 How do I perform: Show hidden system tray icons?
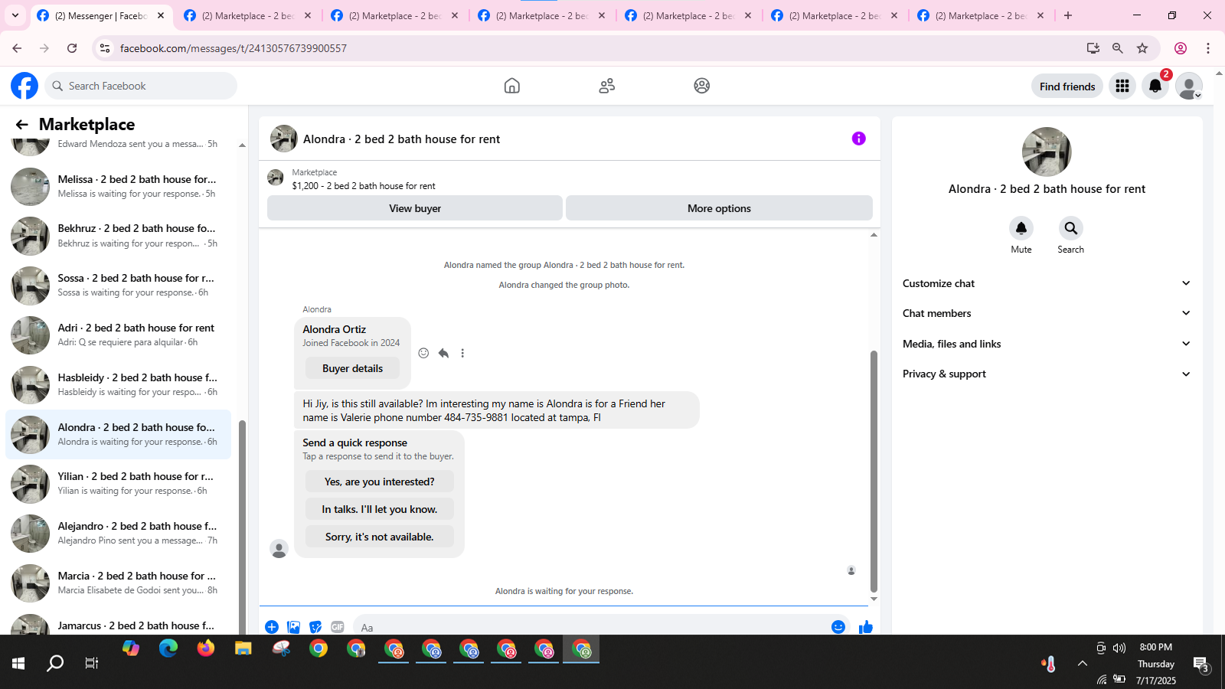pyautogui.click(x=1082, y=663)
